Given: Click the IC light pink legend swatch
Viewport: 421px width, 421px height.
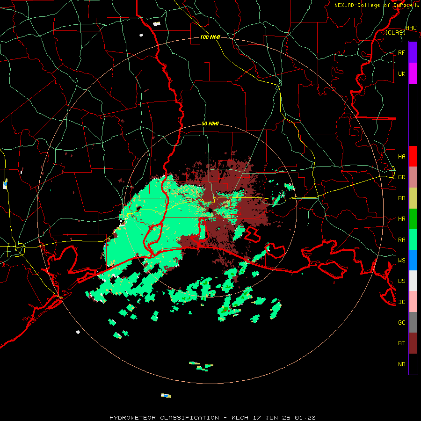Looking at the screenshot, I should [413, 302].
